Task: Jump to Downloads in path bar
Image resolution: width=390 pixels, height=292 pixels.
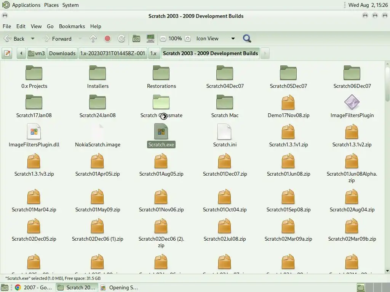Action: tap(62, 53)
